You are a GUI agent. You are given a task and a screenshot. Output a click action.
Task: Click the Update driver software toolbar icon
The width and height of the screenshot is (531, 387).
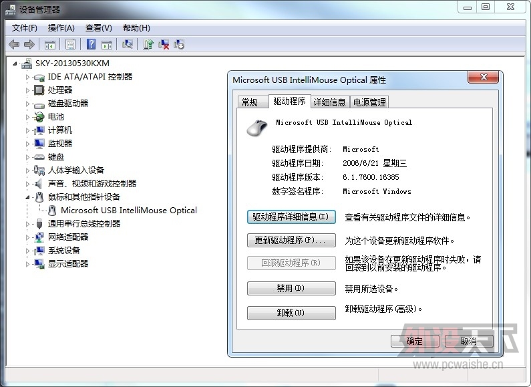point(148,44)
